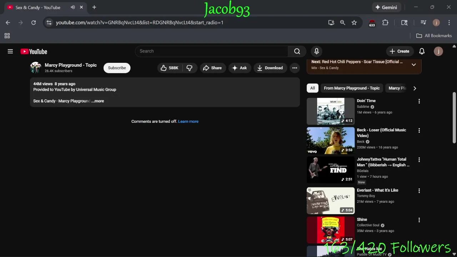This screenshot has height=257, width=457.
Task: Open options menu for Everlast - What It's Like
Action: coord(419,191)
